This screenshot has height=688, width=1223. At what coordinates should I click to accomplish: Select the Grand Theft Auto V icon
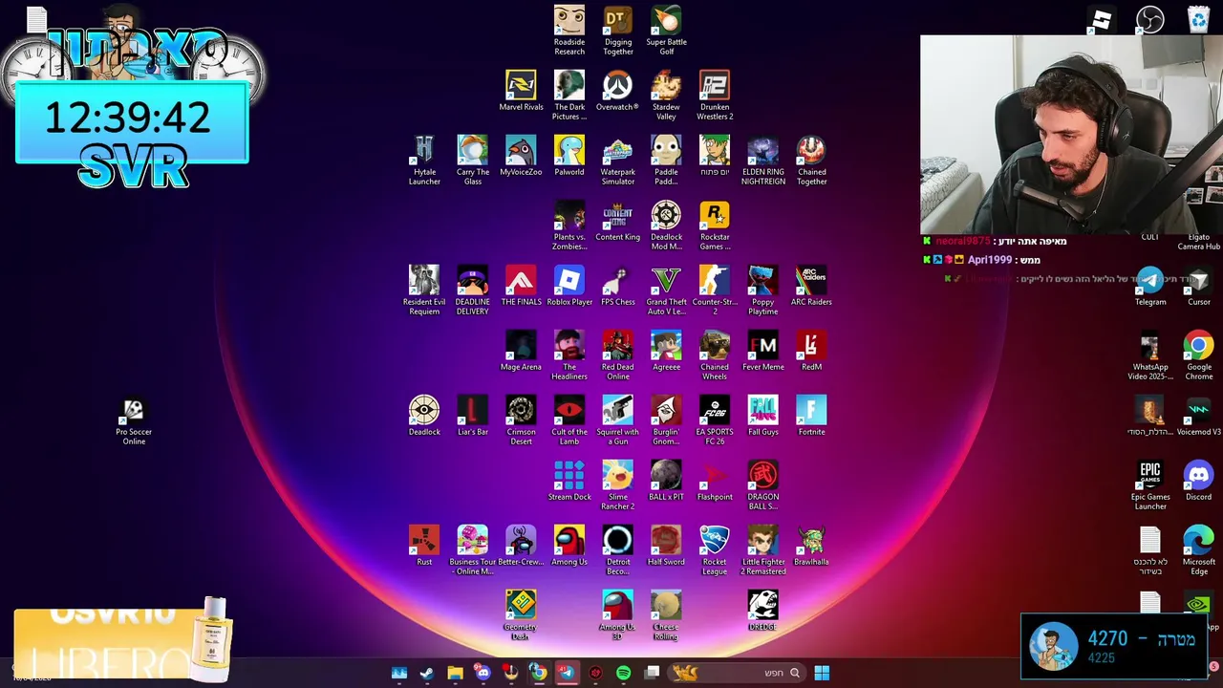tap(666, 290)
